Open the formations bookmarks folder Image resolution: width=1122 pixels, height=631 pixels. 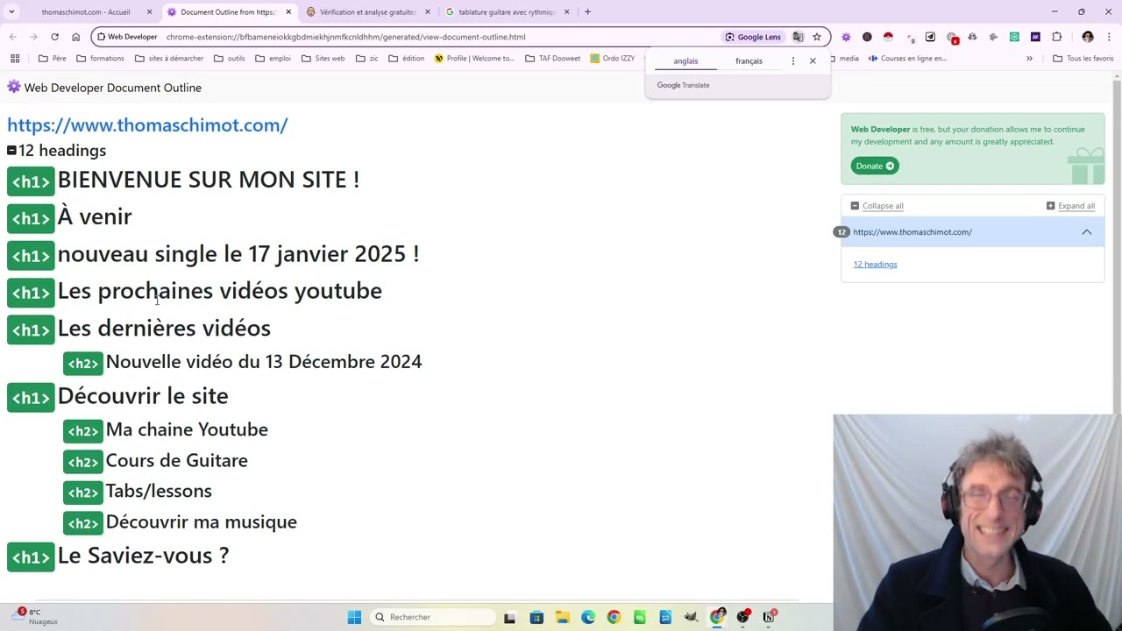pos(101,59)
